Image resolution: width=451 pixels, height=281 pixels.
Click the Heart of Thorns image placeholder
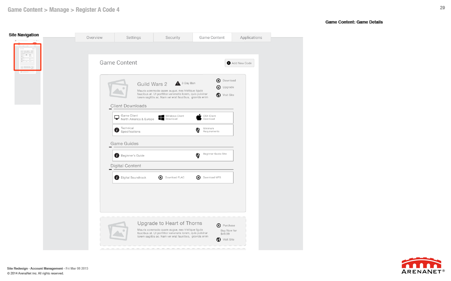[118, 231]
